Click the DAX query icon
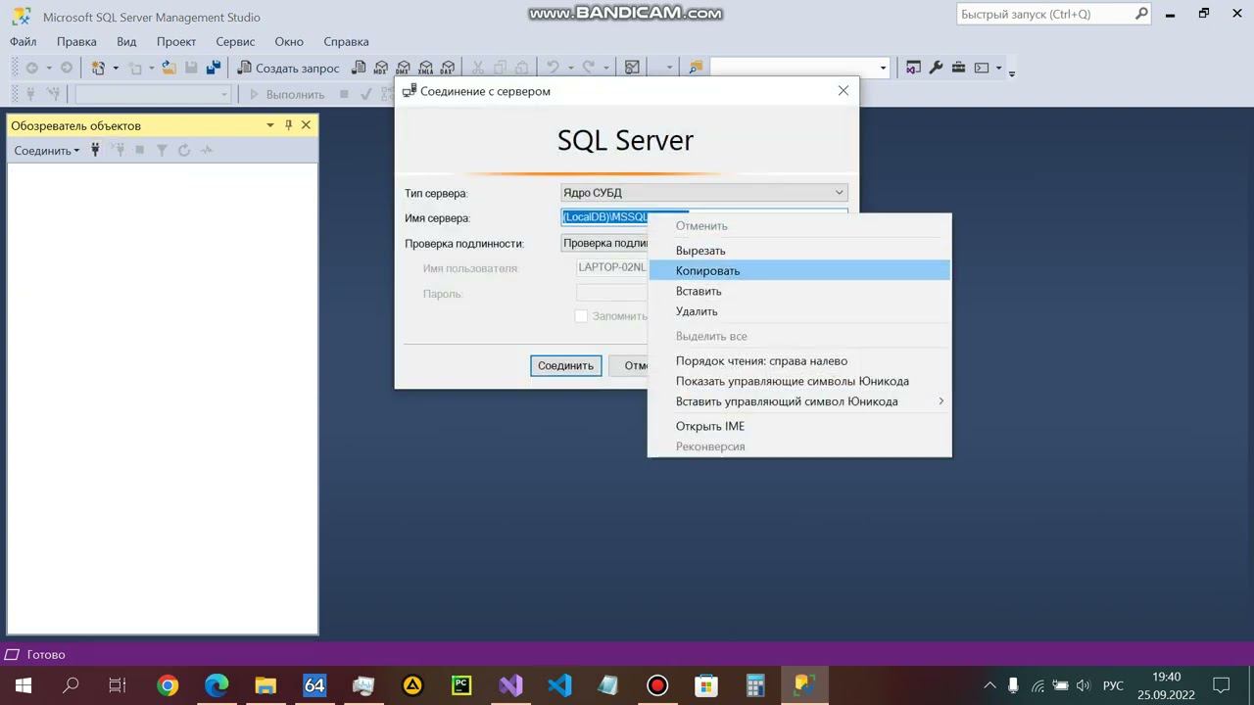The width and height of the screenshot is (1254, 705). coord(447,68)
